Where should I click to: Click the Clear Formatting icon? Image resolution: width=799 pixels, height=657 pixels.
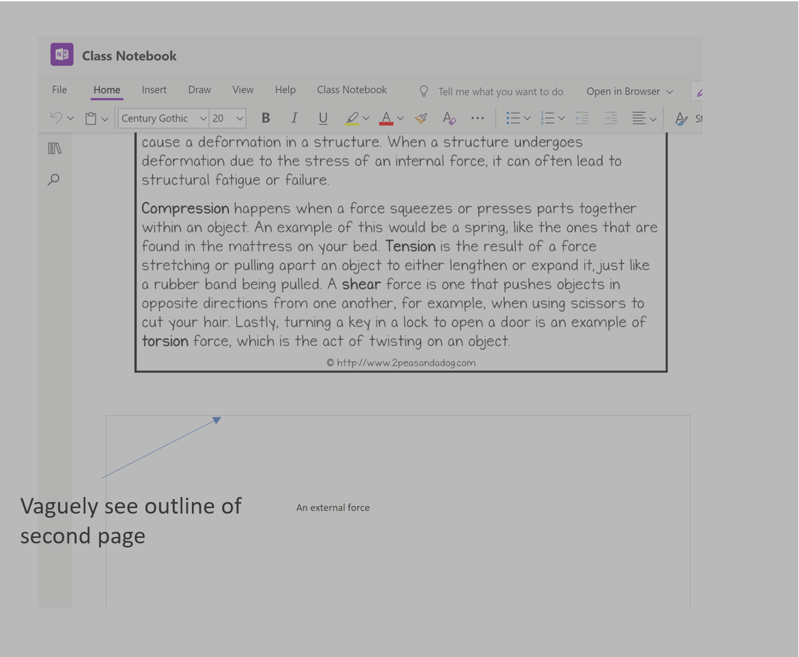[449, 118]
